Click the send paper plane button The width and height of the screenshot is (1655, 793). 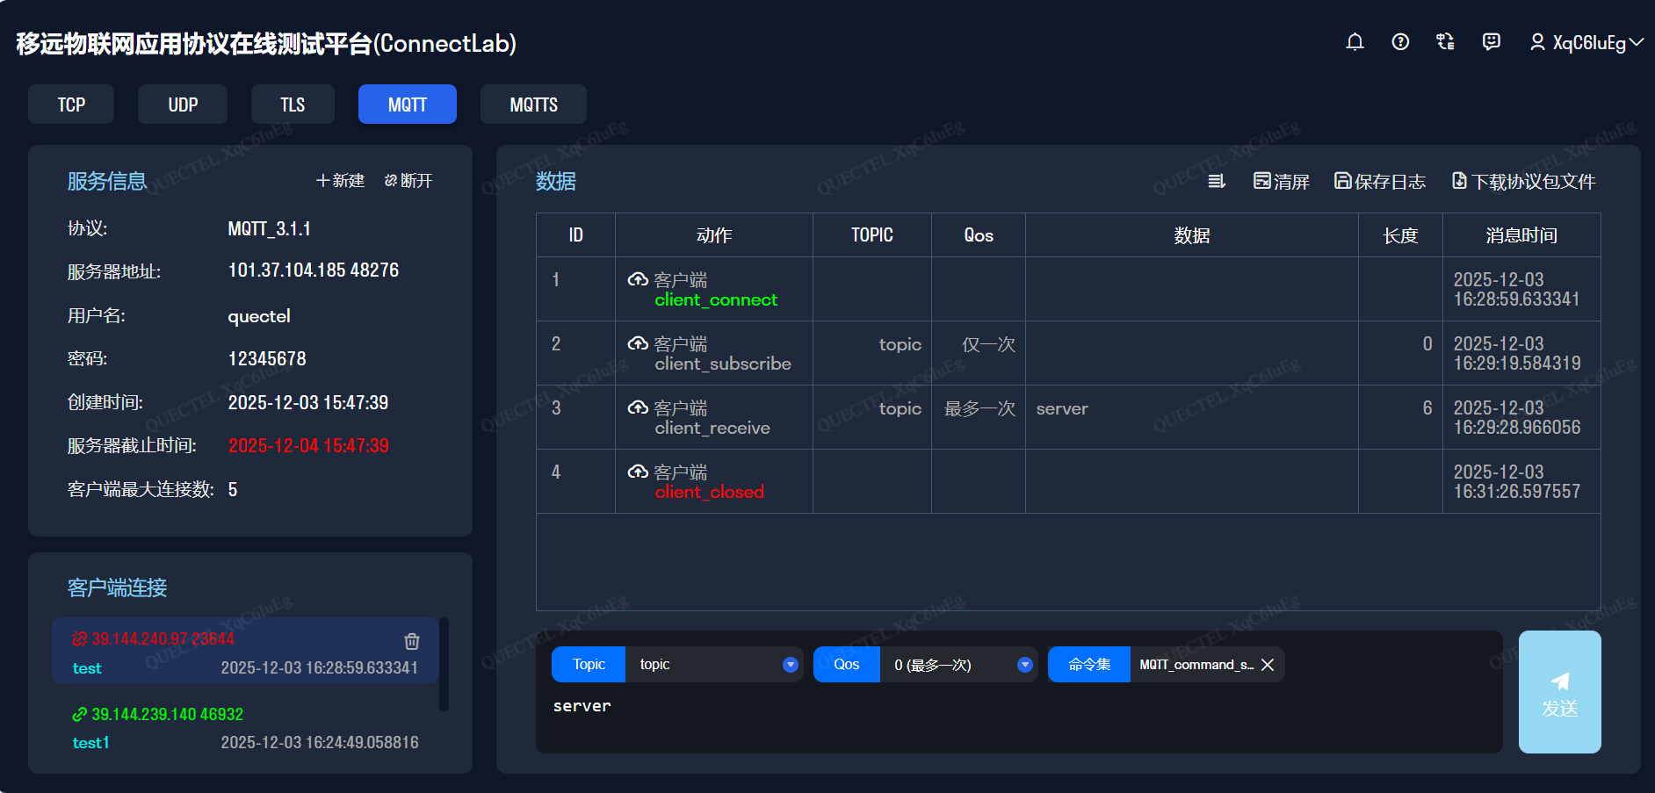point(1559,692)
